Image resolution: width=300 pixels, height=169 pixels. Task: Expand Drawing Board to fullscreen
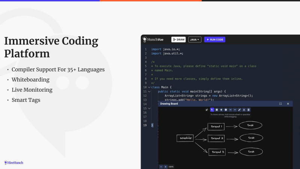(280, 104)
